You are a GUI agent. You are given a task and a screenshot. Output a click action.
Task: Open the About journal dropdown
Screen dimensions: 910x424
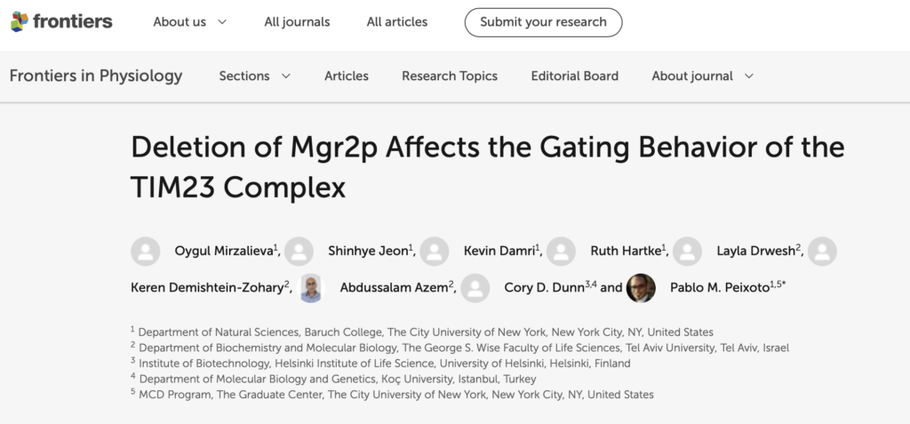703,76
